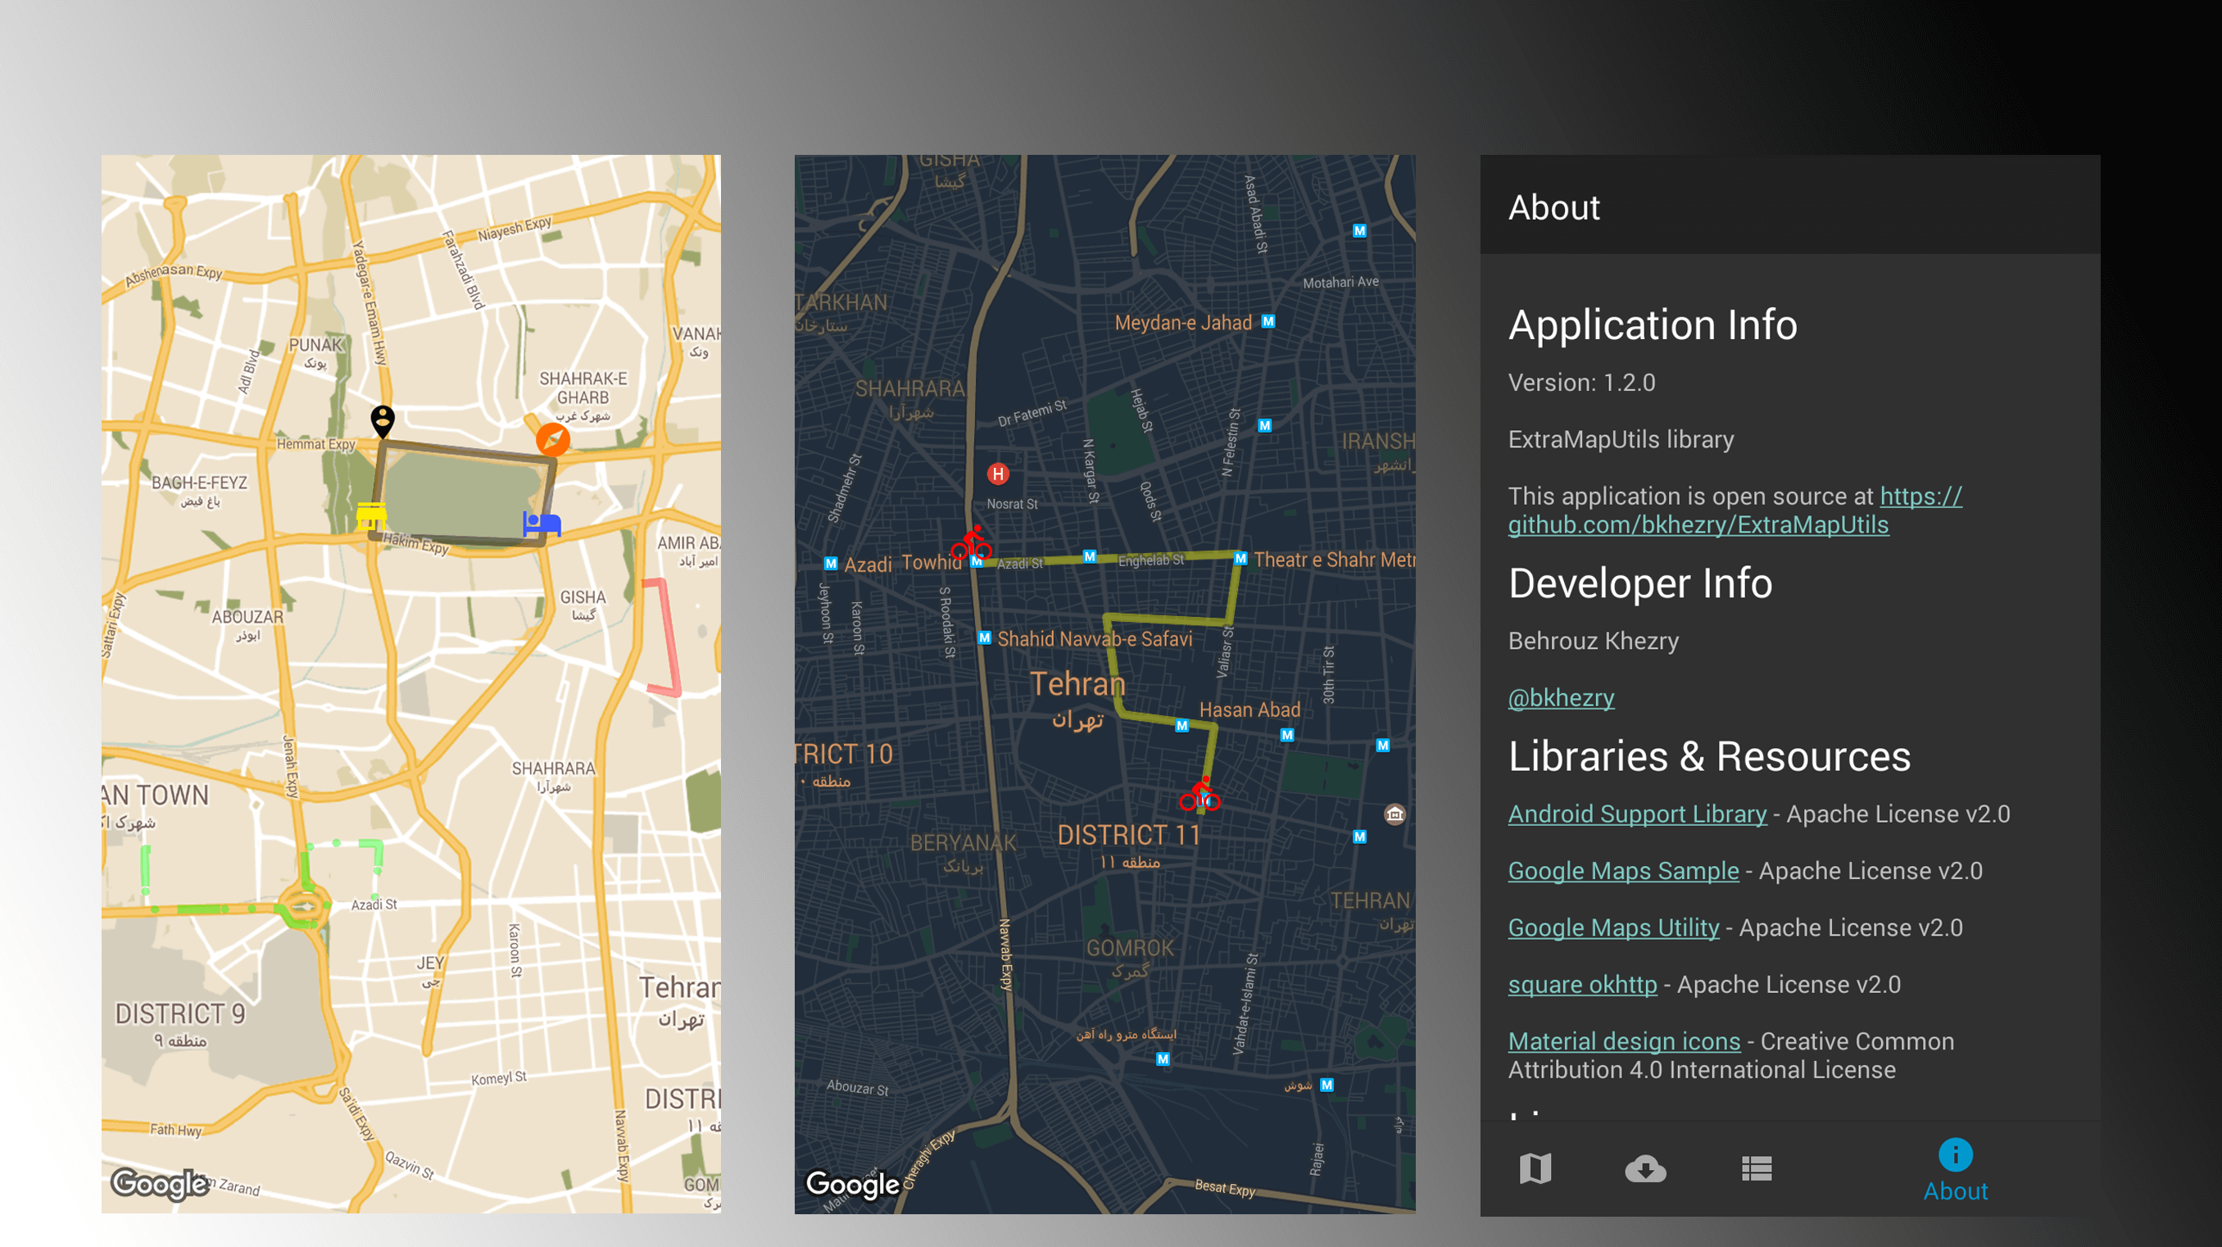Select the About tab with info icon
Viewport: 2222px width, 1247px height.
coord(1955,1170)
